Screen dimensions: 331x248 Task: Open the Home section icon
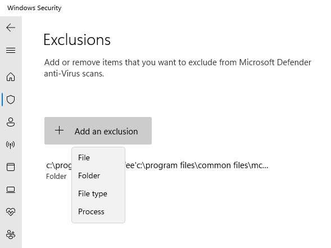[11, 77]
